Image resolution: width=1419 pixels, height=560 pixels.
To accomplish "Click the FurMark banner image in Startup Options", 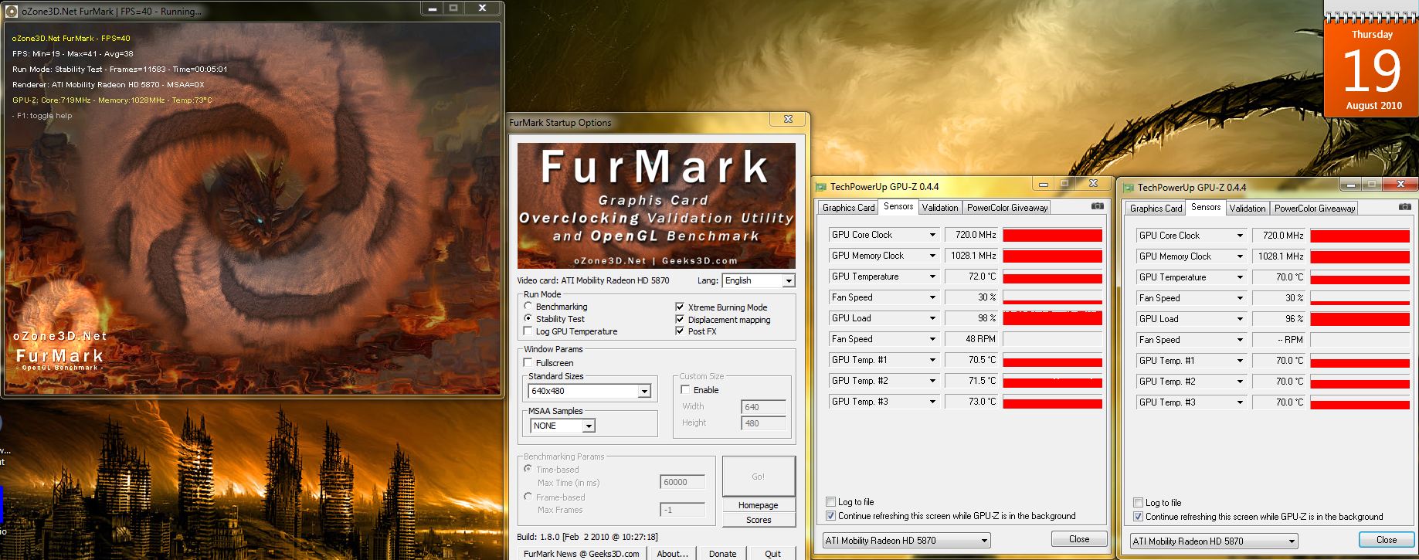I will click(x=656, y=205).
